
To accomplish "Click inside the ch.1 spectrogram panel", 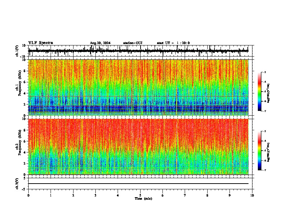I will [x=138, y=87].
